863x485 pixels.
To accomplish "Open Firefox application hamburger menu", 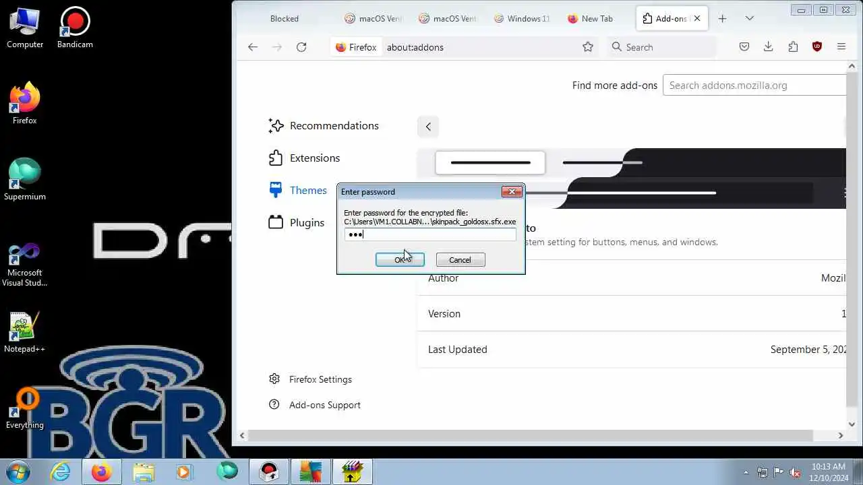I will tap(841, 47).
